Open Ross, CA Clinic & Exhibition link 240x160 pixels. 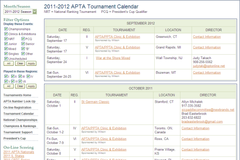(x=104, y=139)
